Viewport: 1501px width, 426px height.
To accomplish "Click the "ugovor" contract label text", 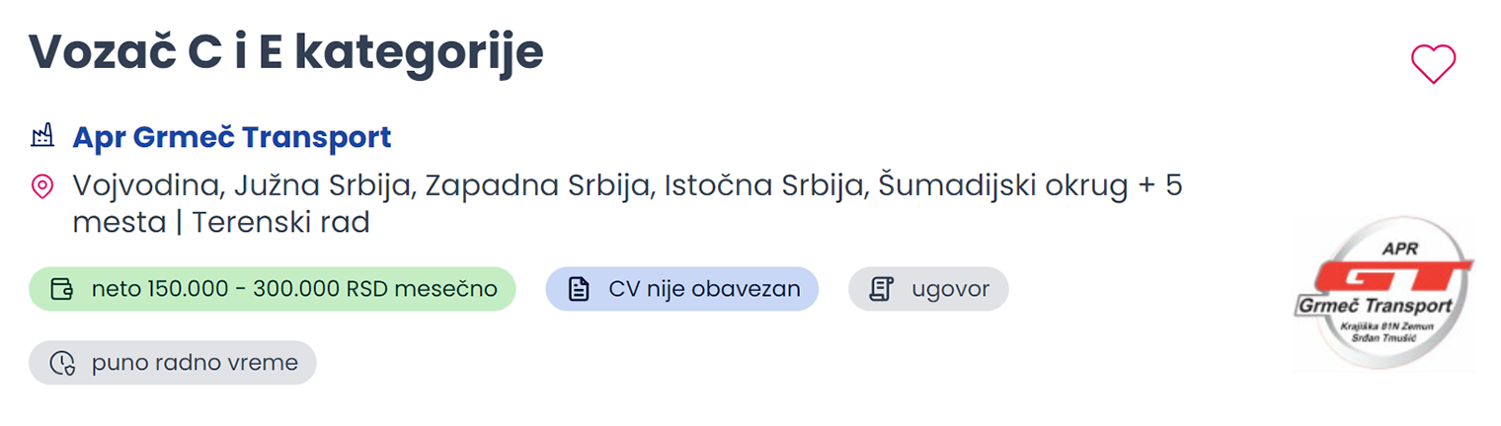I will tap(948, 289).
